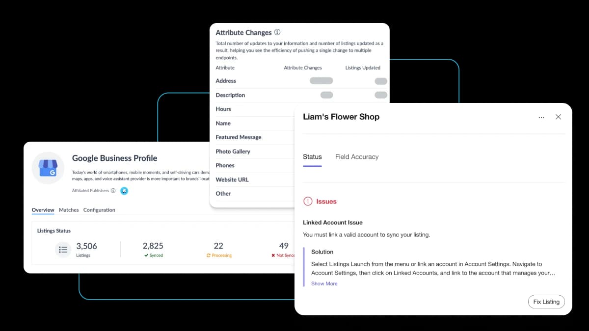Select the Description attribute row
Image resolution: width=589 pixels, height=331 pixels.
(301, 95)
